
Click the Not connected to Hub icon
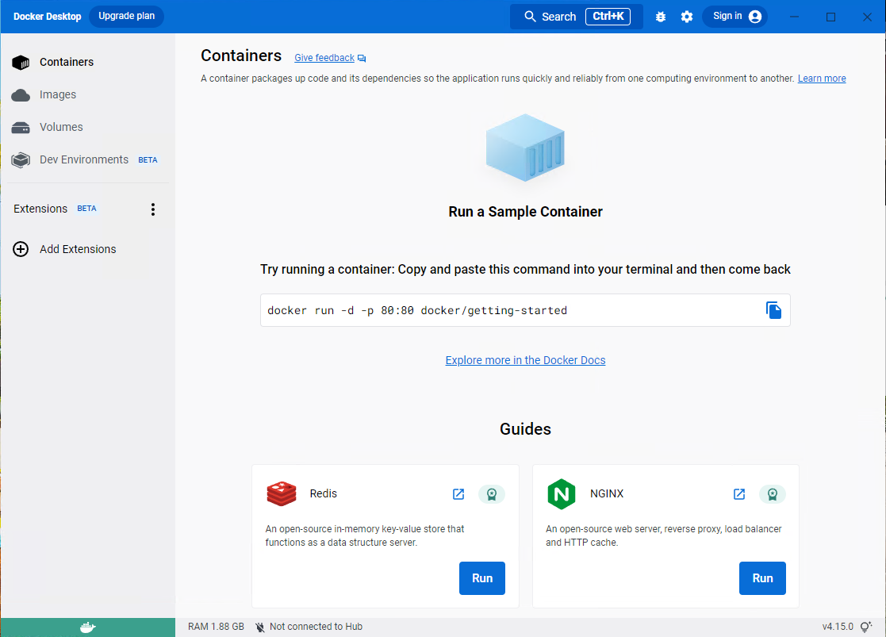[x=260, y=627]
